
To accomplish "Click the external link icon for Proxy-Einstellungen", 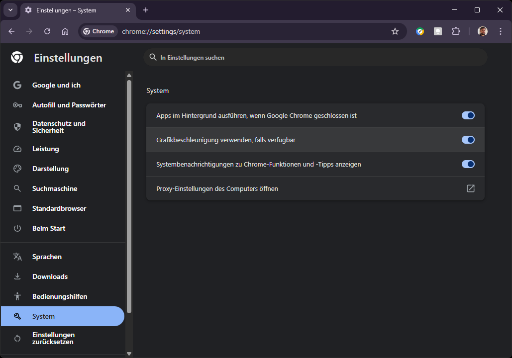I will [470, 188].
